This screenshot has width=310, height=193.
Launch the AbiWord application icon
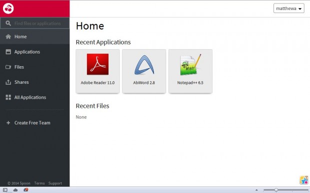pos(144,65)
